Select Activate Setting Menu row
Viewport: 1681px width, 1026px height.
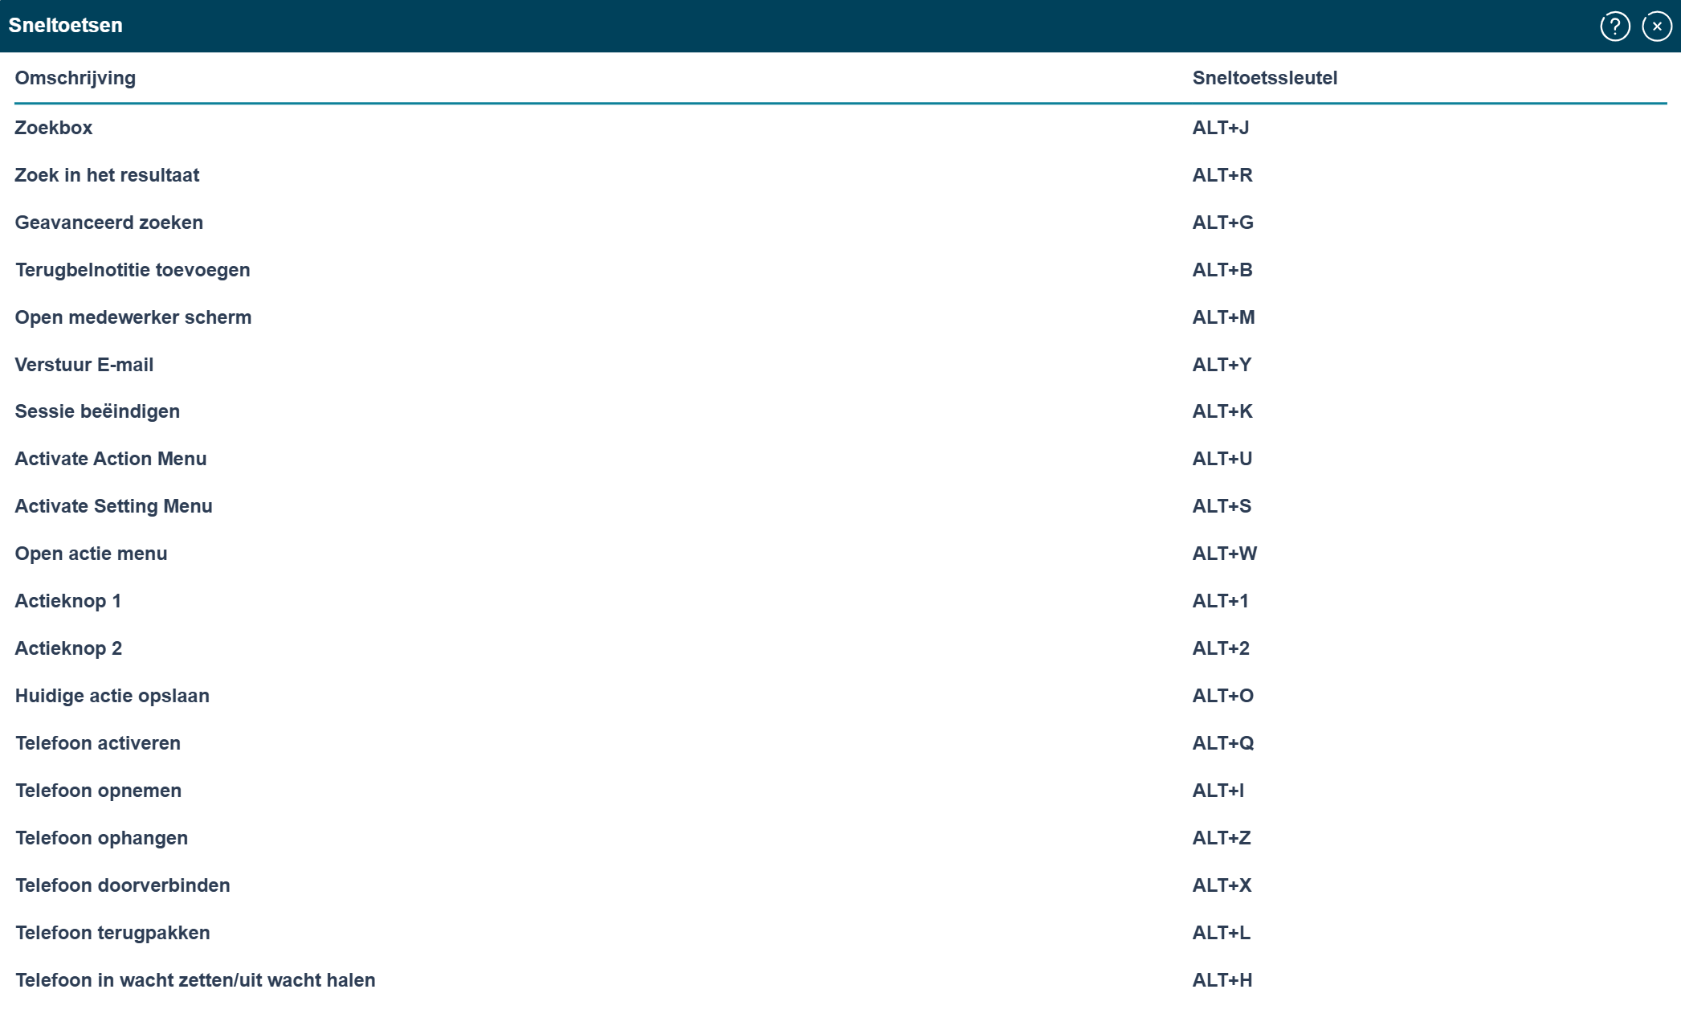(x=840, y=506)
